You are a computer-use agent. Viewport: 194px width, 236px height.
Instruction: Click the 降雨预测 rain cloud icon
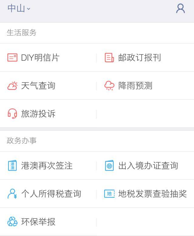pos(109,86)
